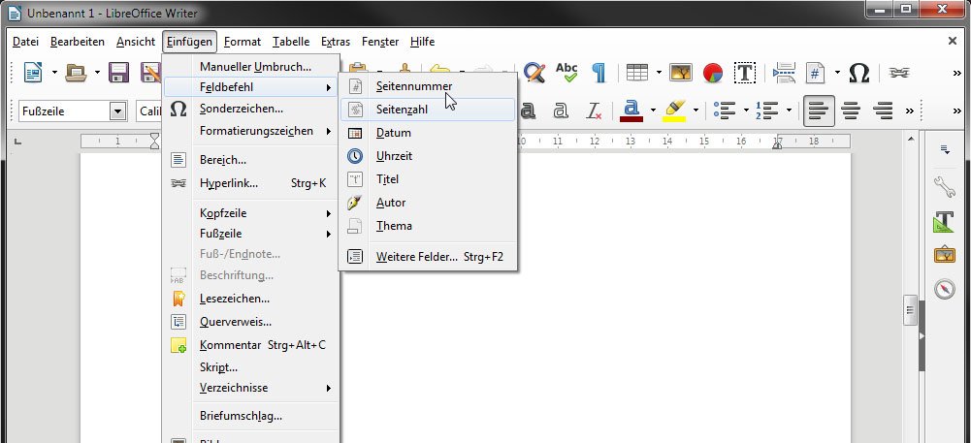Insert the Uhrzeit field
Screen dimensions: 971x443
pyautogui.click(x=427, y=156)
